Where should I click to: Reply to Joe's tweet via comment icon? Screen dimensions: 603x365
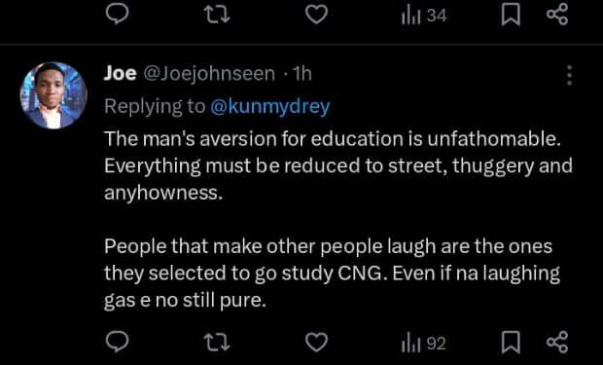(118, 342)
